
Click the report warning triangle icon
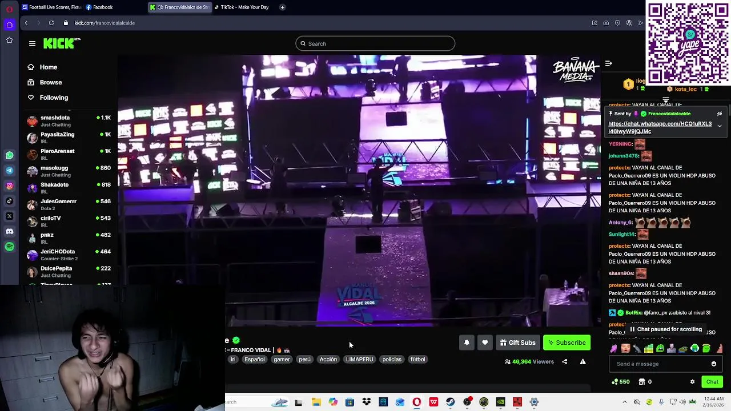click(x=583, y=361)
